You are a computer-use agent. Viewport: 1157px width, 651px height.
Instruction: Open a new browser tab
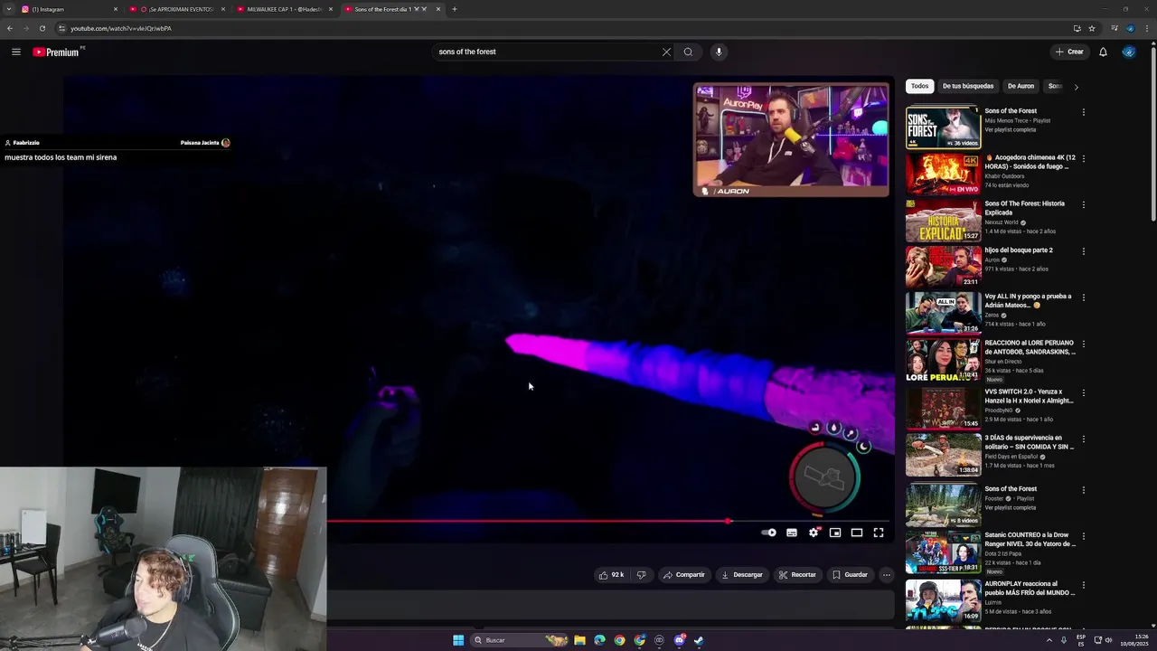[x=454, y=9]
